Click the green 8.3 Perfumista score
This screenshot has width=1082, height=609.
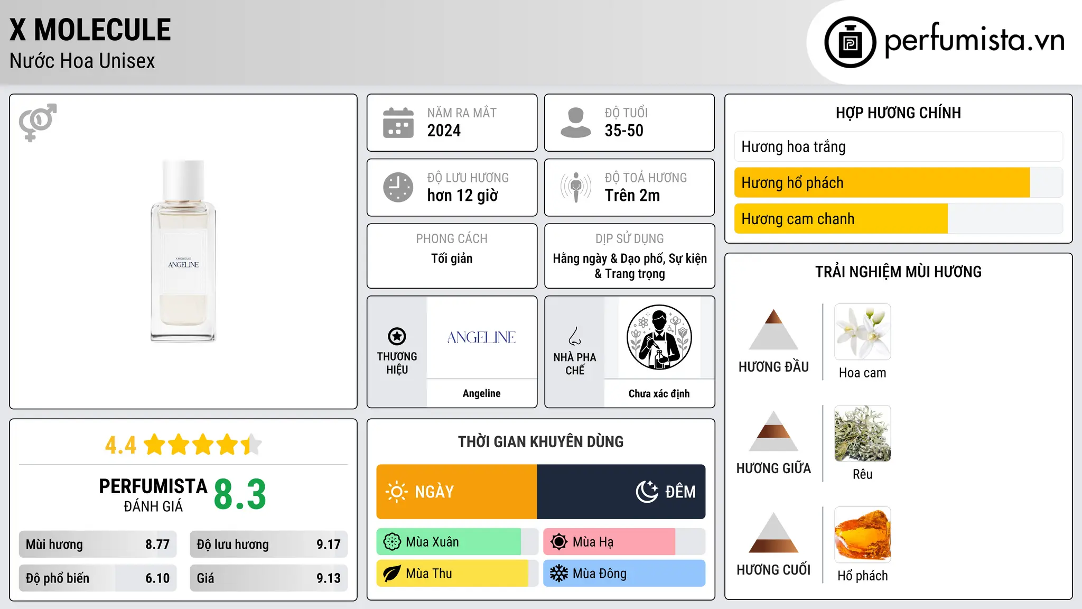240,494
